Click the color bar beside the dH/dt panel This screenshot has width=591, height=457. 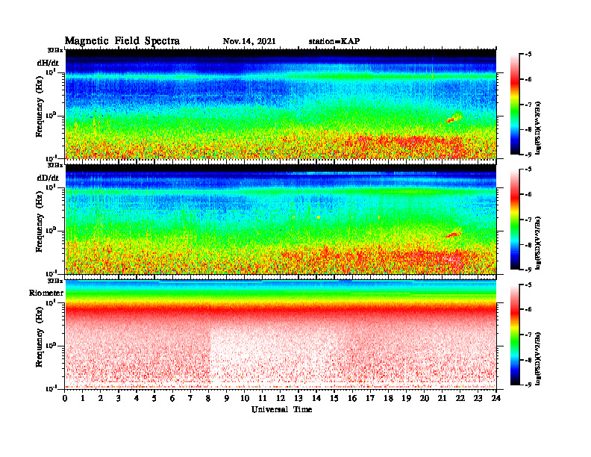[x=514, y=105]
